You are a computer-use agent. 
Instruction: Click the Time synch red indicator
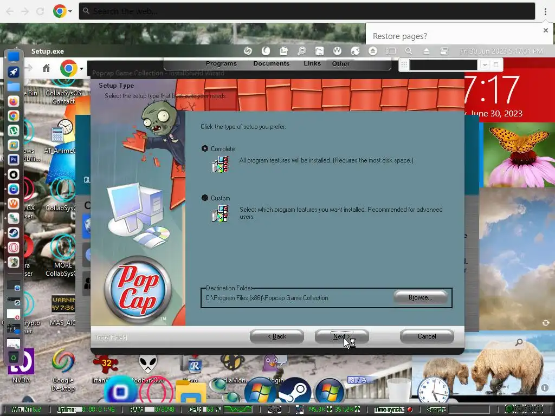410,409
